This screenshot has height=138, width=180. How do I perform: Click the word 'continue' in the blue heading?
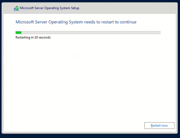pyautogui.click(x=128, y=22)
